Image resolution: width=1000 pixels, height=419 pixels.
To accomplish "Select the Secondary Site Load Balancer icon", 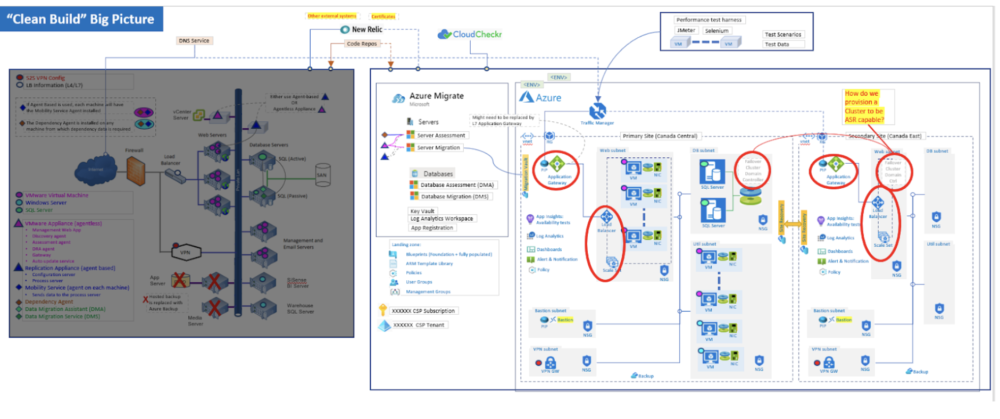I will tap(878, 202).
